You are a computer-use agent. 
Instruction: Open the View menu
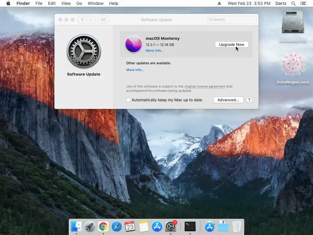tap(66, 3)
